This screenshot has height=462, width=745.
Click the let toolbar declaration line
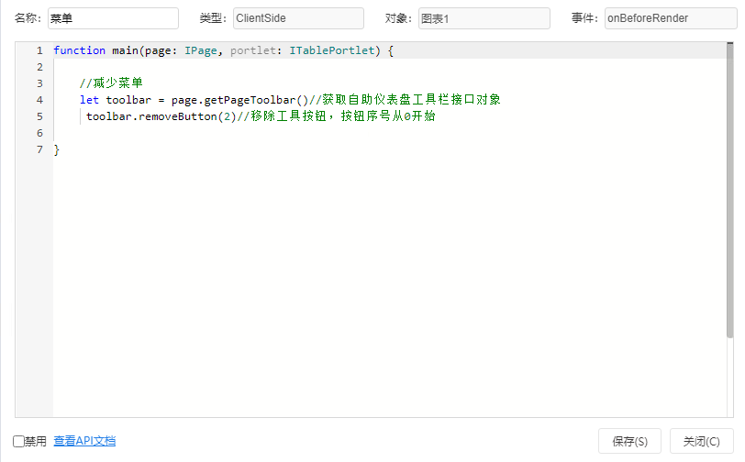(x=290, y=100)
